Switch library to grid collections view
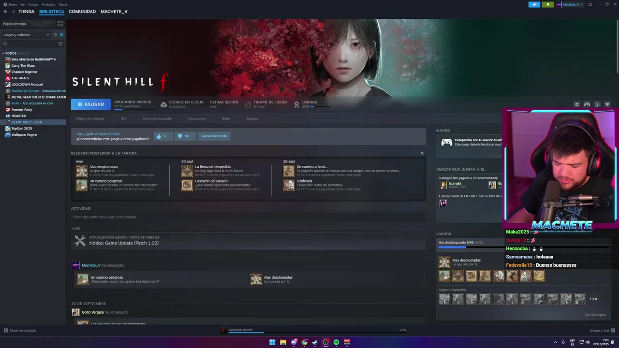Image resolution: width=619 pixels, height=348 pixels. [60, 23]
